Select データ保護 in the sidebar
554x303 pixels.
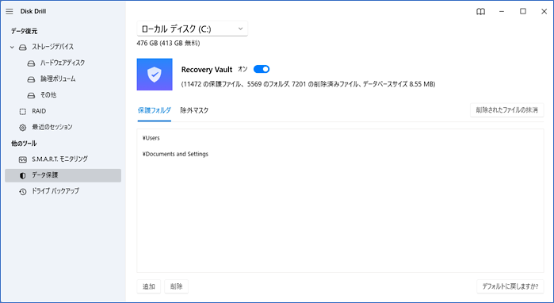coord(63,175)
